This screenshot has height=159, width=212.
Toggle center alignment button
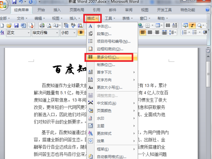pos(157,33)
